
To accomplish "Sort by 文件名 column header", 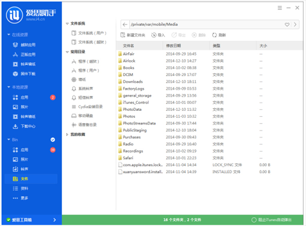I will [140, 46].
